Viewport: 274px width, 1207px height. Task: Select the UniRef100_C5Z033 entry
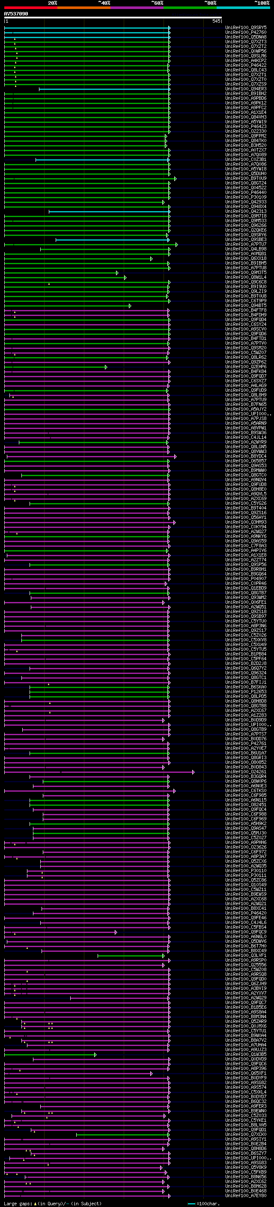coord(246,1116)
